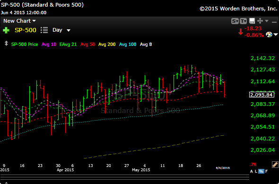
Task: Open the Day timeframe dropdown
Action: (x=61, y=30)
